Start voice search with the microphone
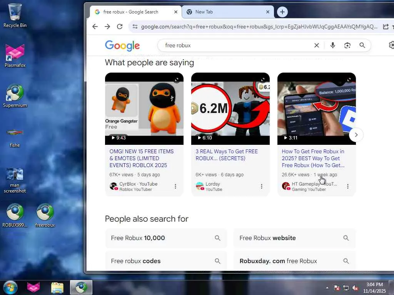 333,45
